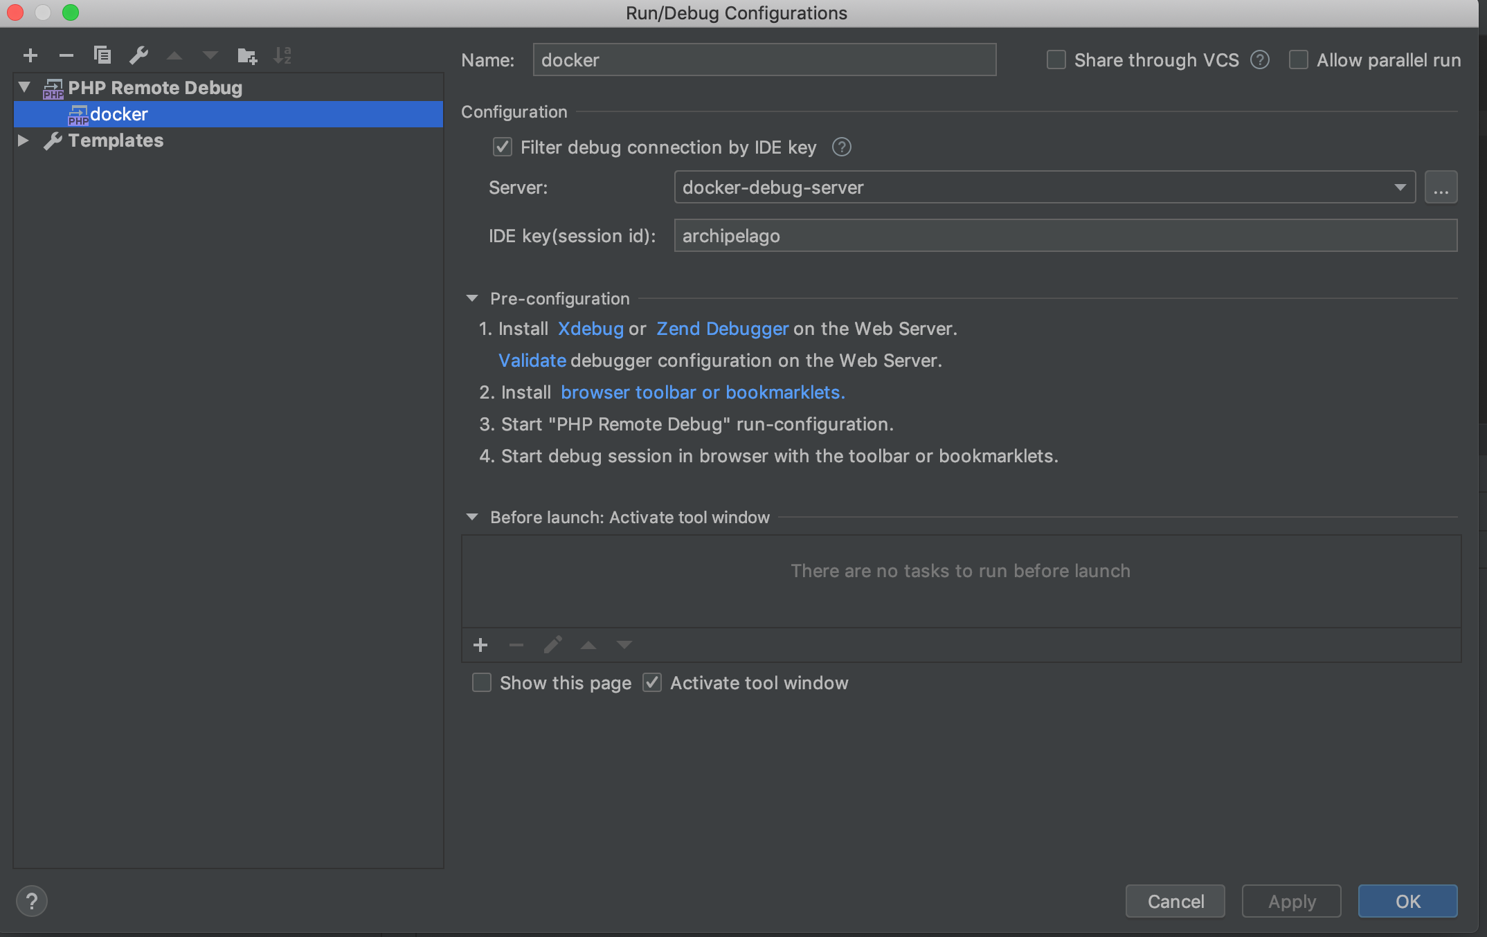Image resolution: width=1487 pixels, height=937 pixels.
Task: Click the help icon beside Filter debug connection
Action: pos(841,147)
